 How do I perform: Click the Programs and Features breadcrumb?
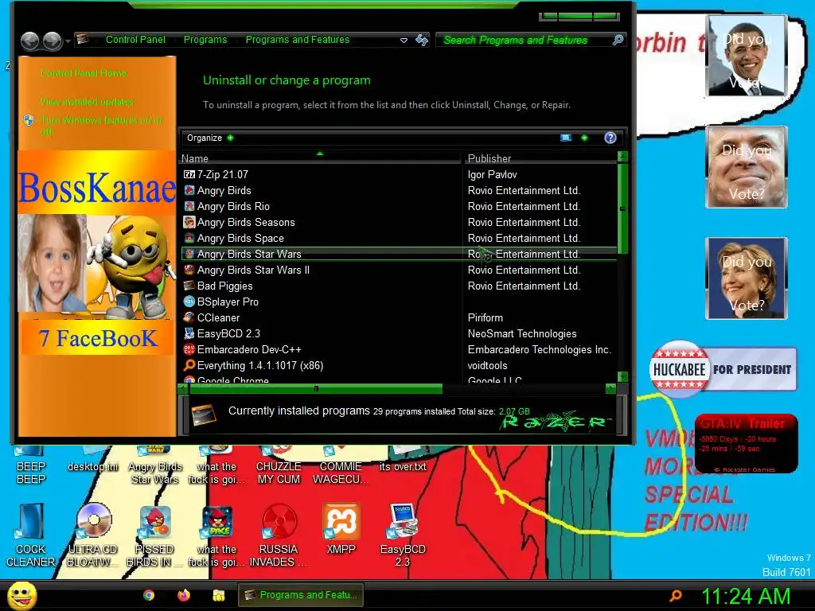tap(298, 40)
